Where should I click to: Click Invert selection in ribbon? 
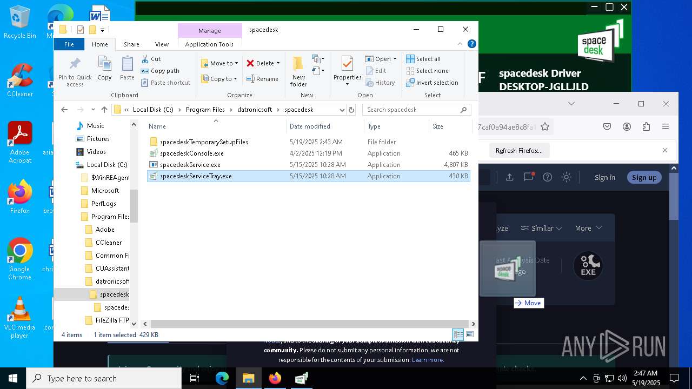432,83
